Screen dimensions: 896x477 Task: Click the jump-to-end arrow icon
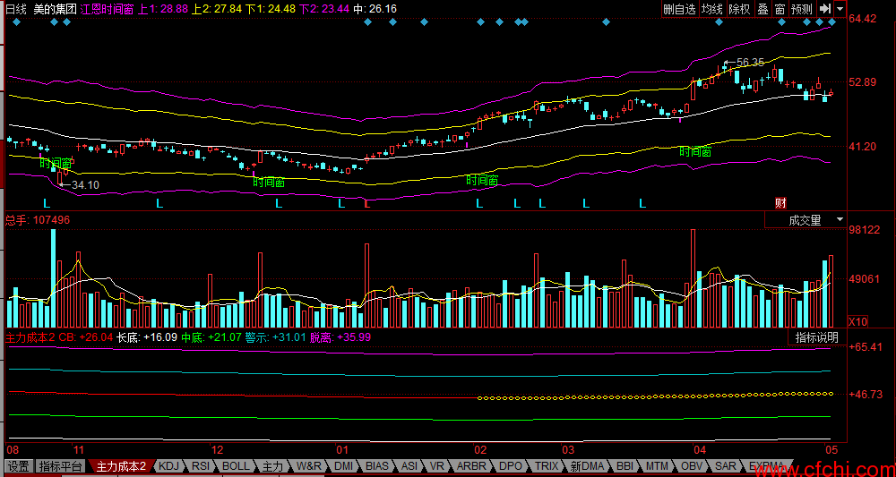[x=824, y=9]
